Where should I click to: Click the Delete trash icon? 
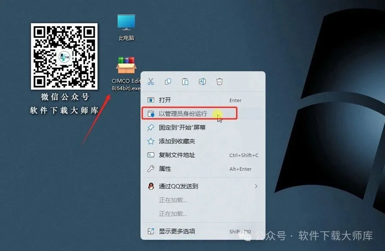(220, 82)
